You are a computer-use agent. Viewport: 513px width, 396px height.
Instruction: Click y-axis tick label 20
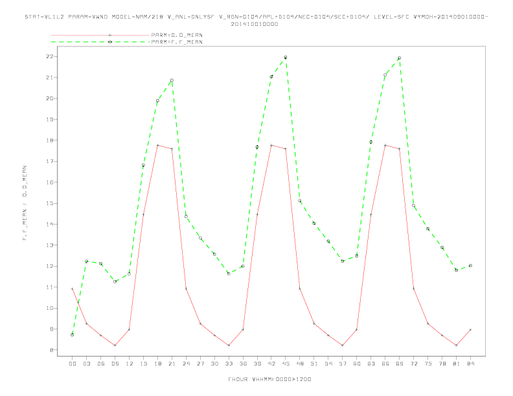point(50,98)
